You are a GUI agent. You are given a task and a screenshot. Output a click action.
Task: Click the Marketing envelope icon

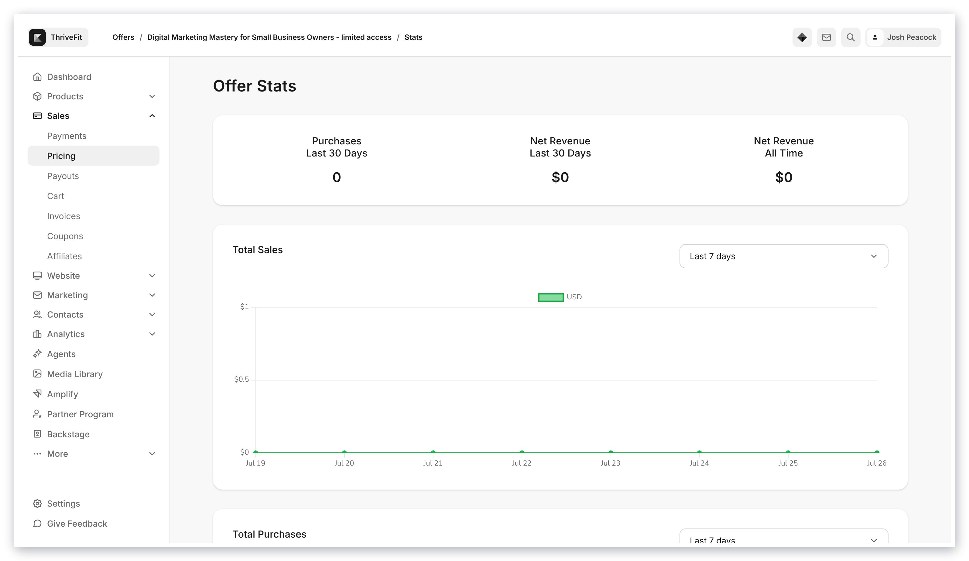click(x=37, y=295)
